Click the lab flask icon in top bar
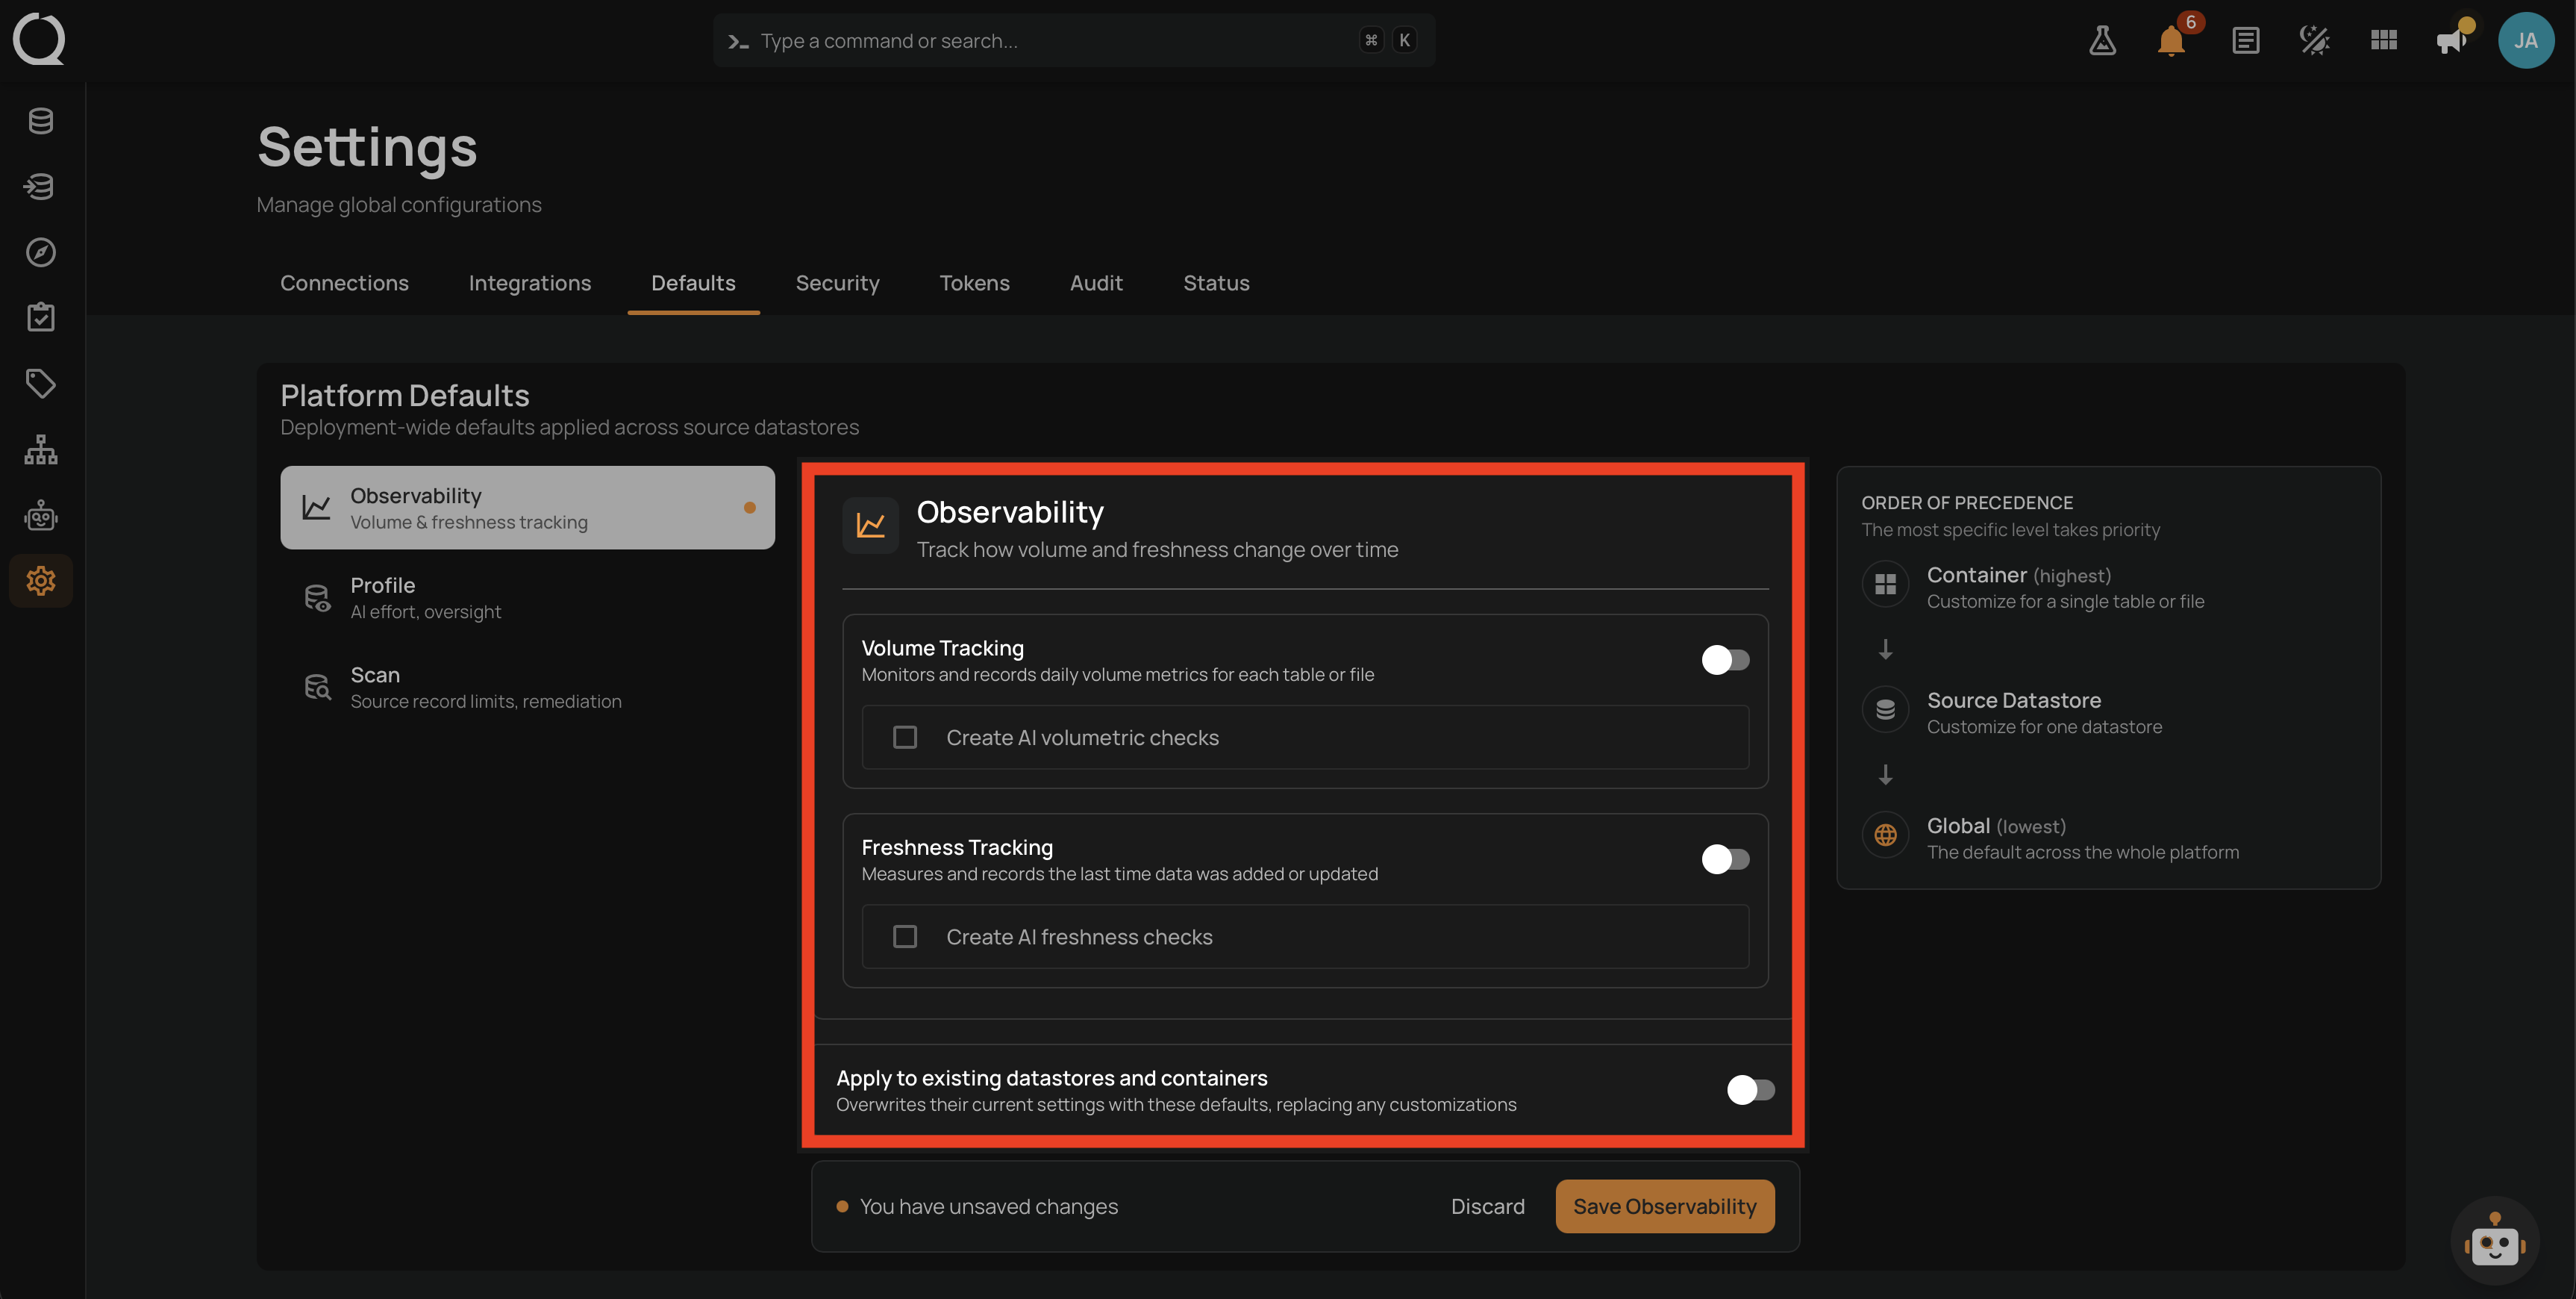This screenshot has height=1299, width=2576. coord(2102,41)
